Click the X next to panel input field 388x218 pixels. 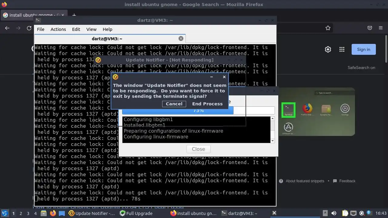274,213
